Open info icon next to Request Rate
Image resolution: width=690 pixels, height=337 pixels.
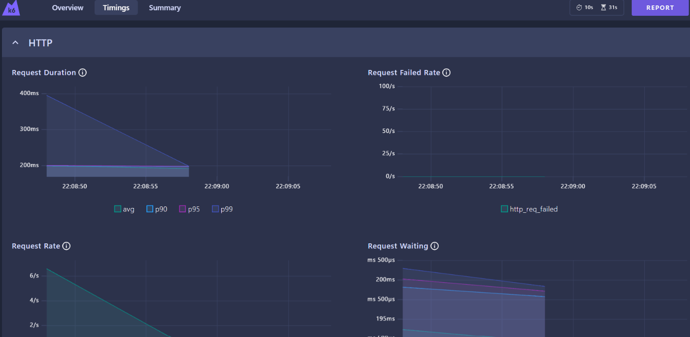coord(67,246)
